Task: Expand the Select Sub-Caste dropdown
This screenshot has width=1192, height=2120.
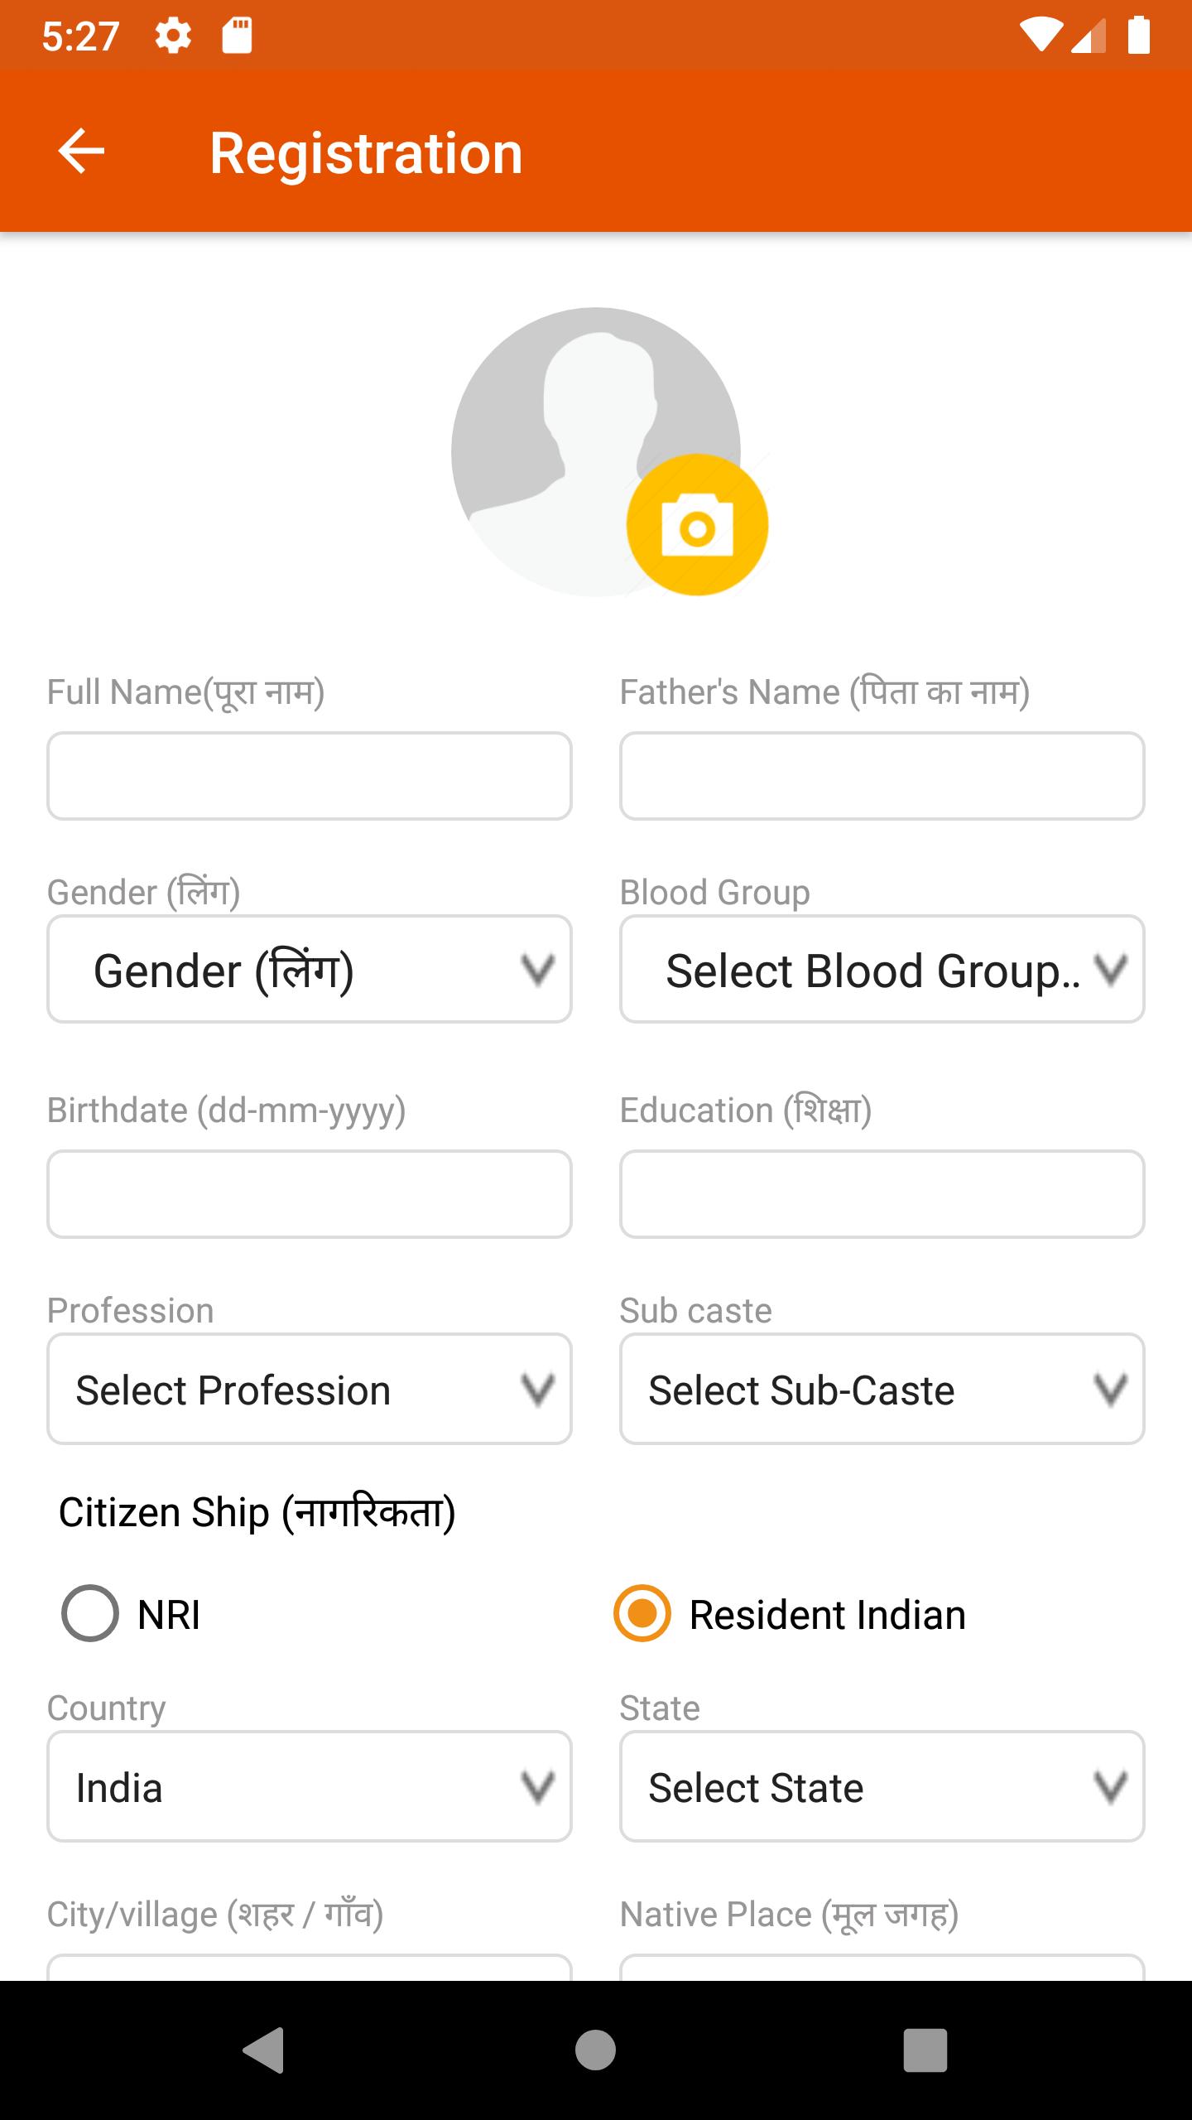Action: pyautogui.click(x=882, y=1389)
